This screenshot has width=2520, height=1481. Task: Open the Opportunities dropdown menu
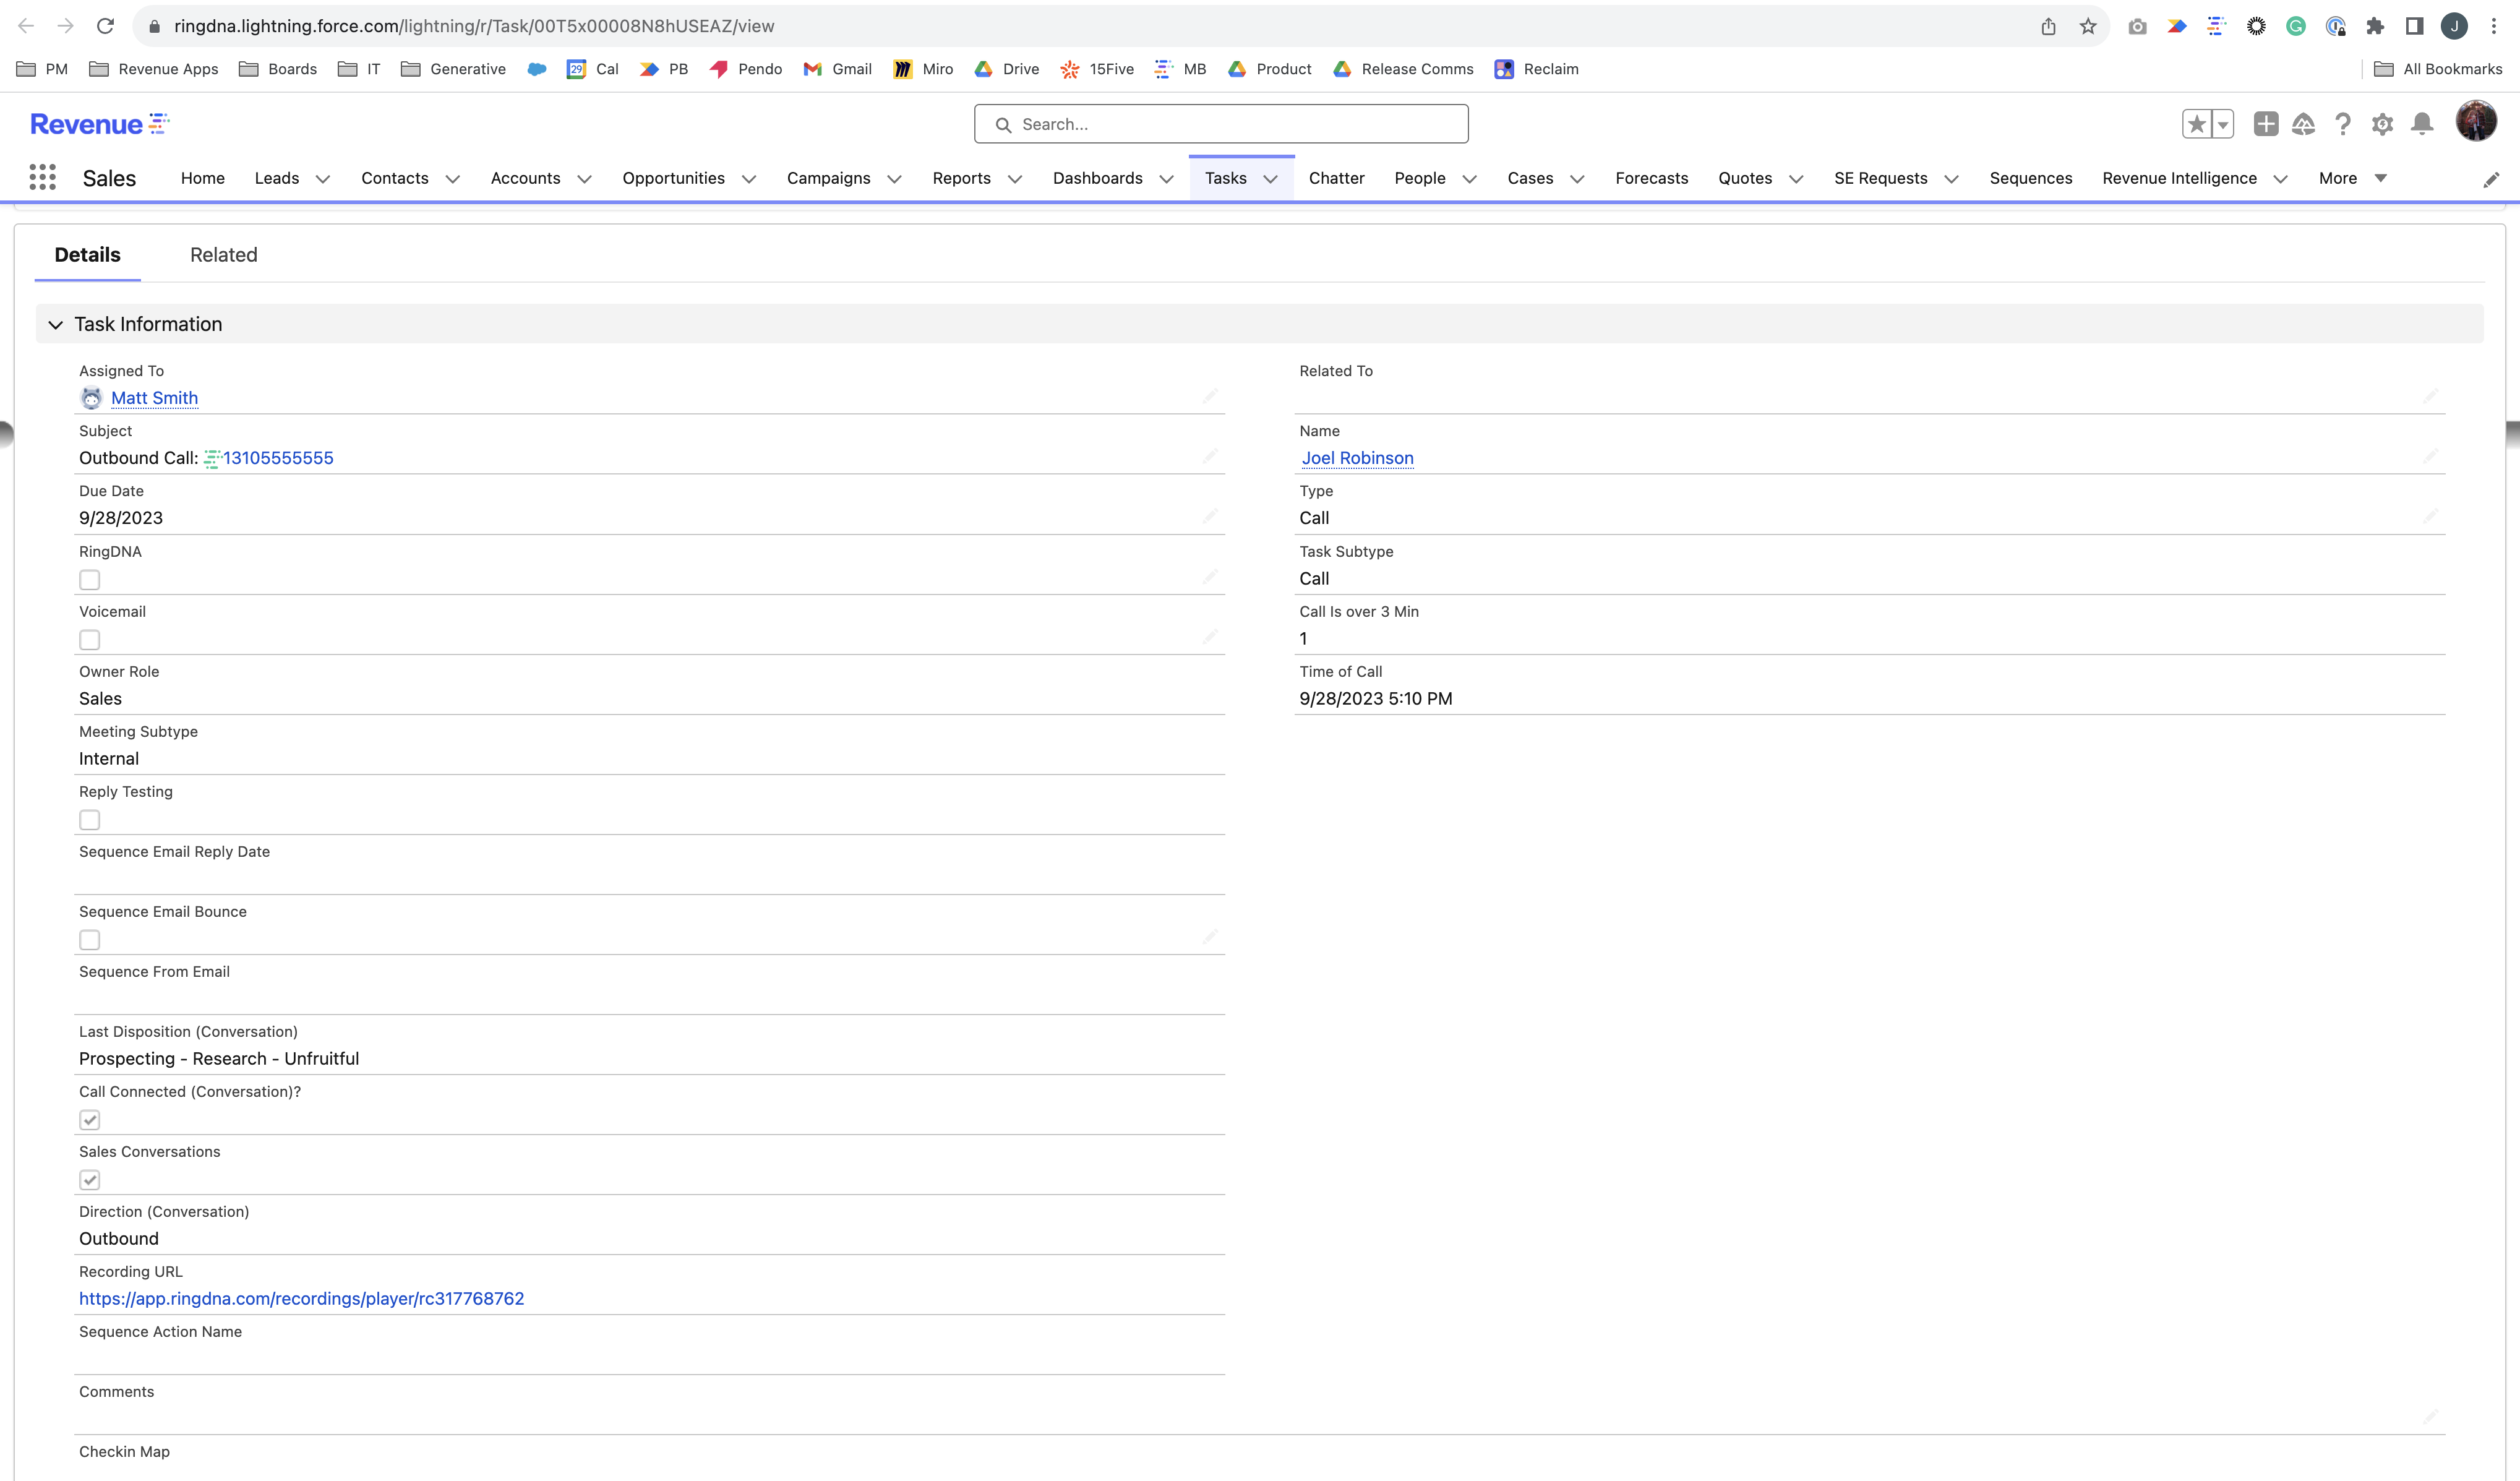coord(750,178)
